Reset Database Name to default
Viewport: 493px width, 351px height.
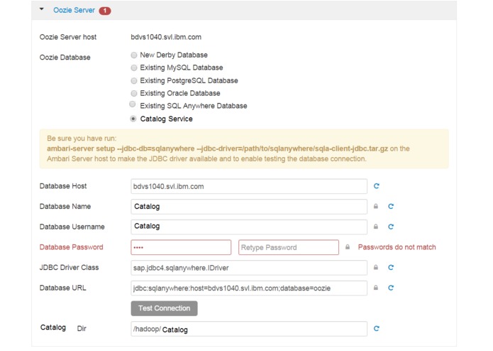[x=391, y=207]
